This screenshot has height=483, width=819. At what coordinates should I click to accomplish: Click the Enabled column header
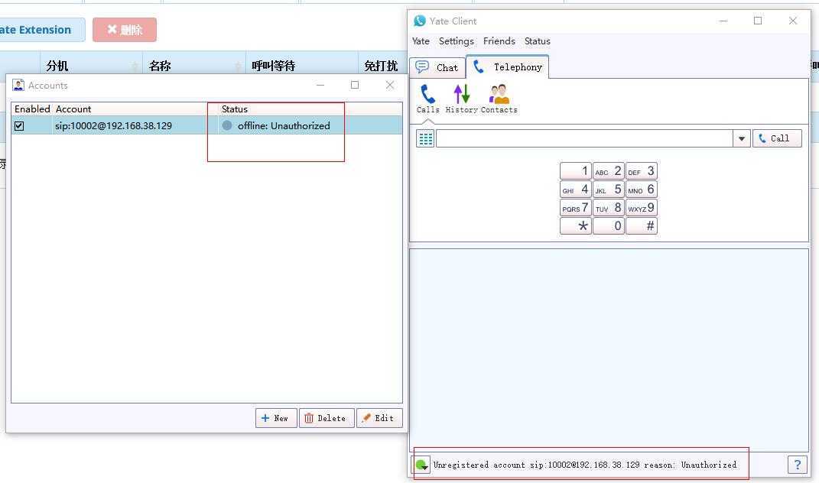point(32,109)
